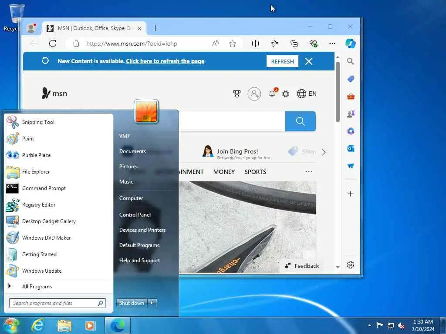Open Help and Support
The image size is (446, 334).
(x=139, y=260)
